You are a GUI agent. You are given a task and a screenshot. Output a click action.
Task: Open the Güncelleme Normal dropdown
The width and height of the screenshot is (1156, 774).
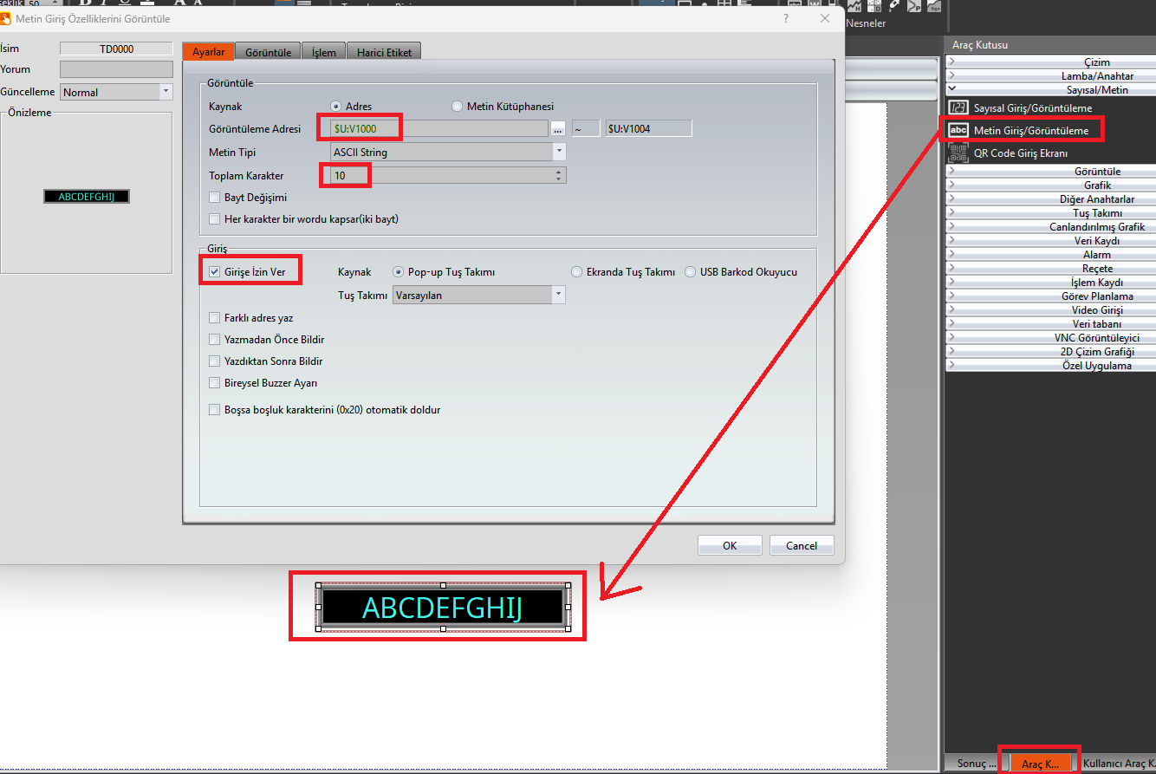[x=166, y=92]
